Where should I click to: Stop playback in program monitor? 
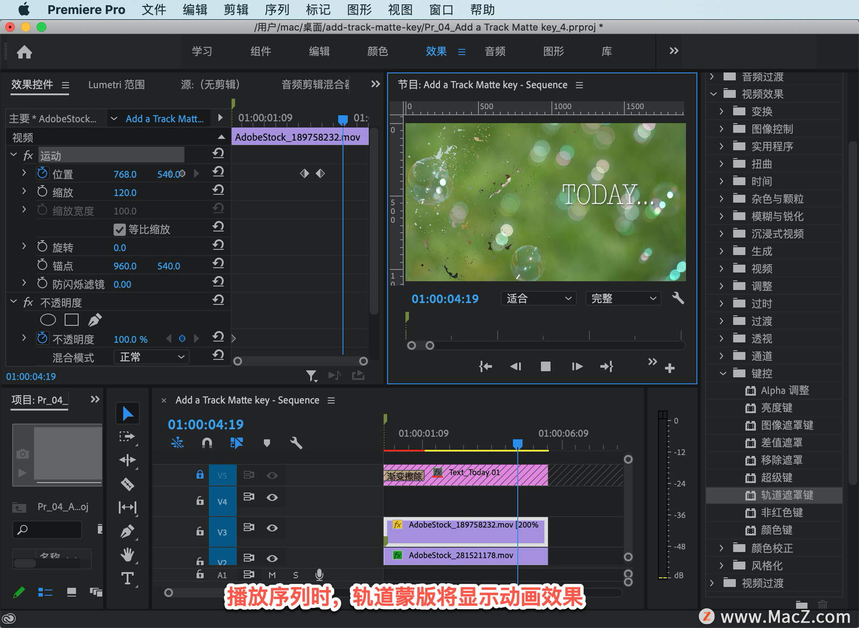pos(545,367)
